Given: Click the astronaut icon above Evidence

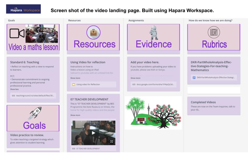Looking at the screenshot, I should [x=153, y=32].
